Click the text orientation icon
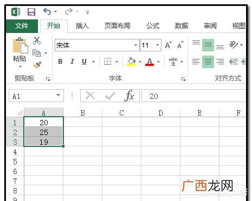This screenshot has width=252, height=201. coord(234,45)
